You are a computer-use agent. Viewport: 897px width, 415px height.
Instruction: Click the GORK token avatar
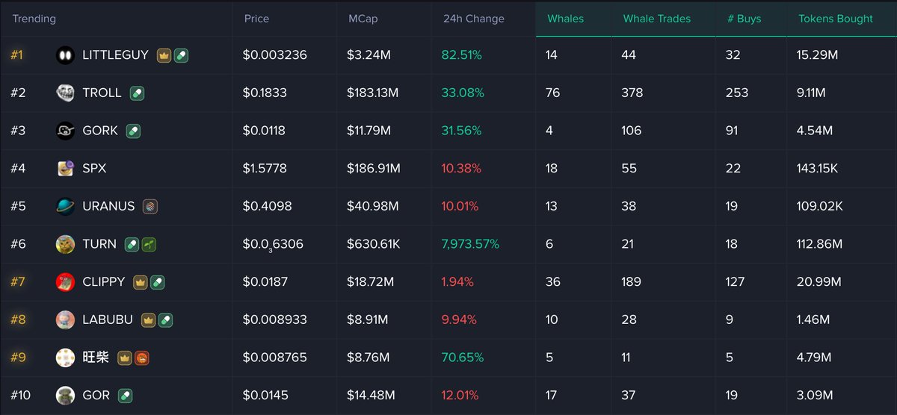(65, 131)
